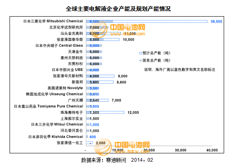Click the 预计总产能 legend color marker

(141, 53)
